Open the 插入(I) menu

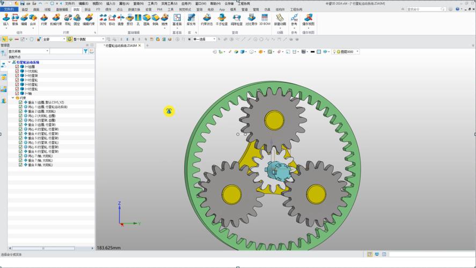111,4
